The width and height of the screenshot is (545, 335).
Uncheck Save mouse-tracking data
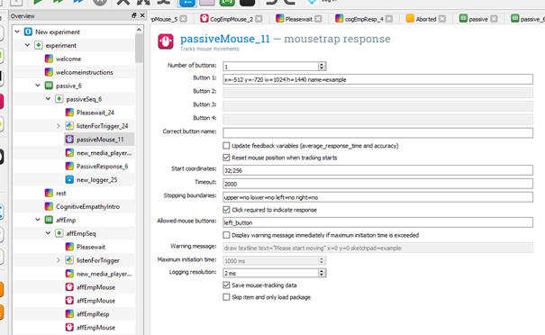click(226, 285)
